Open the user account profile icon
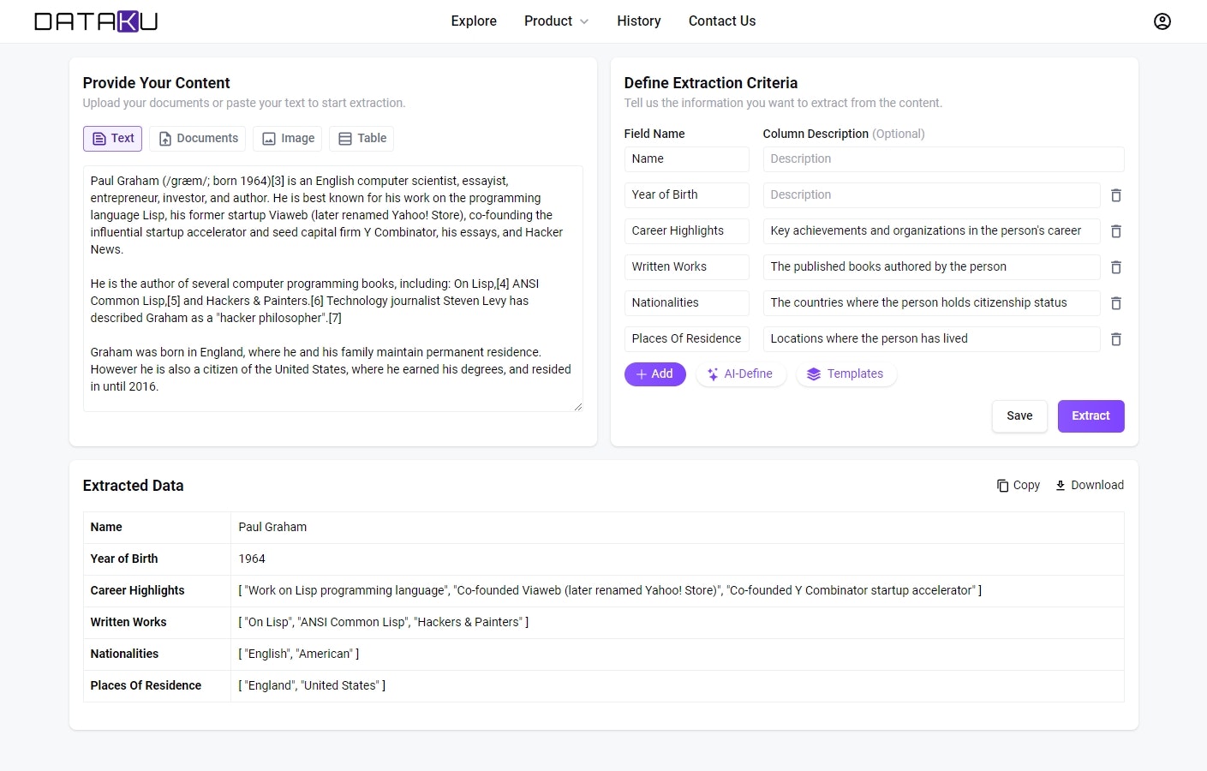1207x771 pixels. [1162, 21]
